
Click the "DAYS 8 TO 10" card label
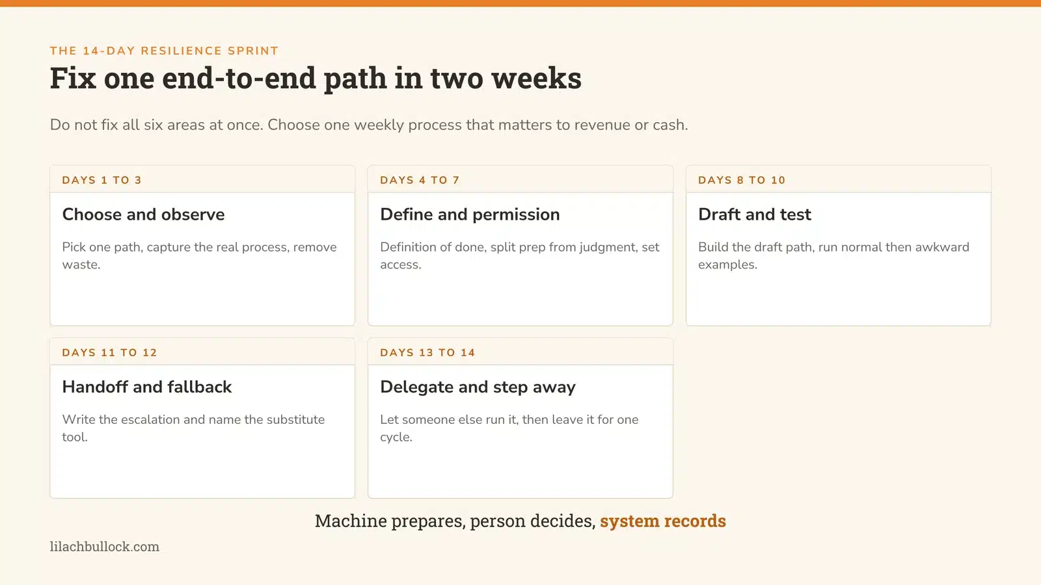[742, 180]
